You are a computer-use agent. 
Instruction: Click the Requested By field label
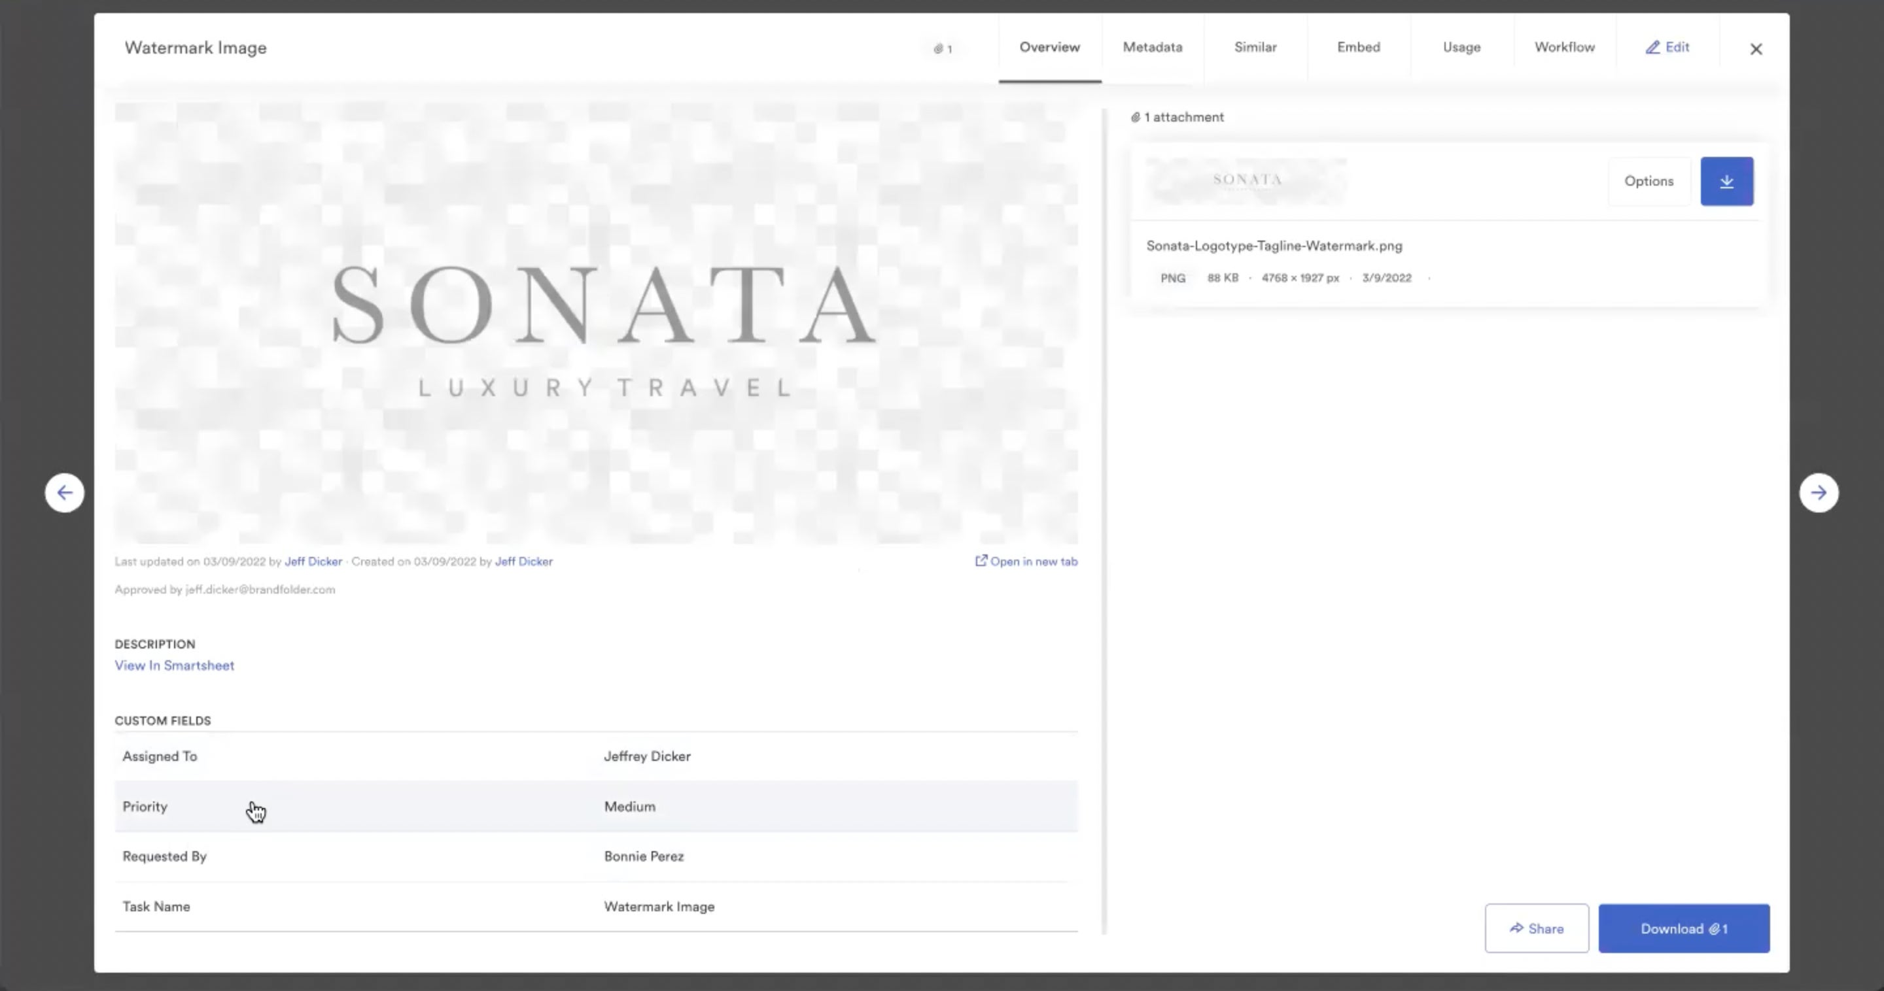click(x=165, y=856)
